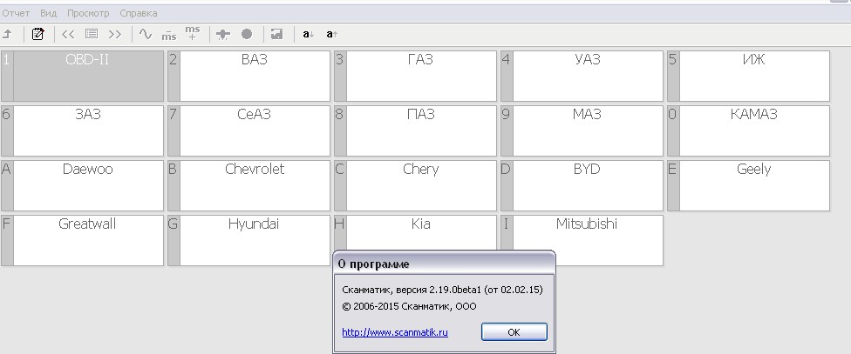
Task: Select the КАМАЗ tile
Action: coord(749,130)
